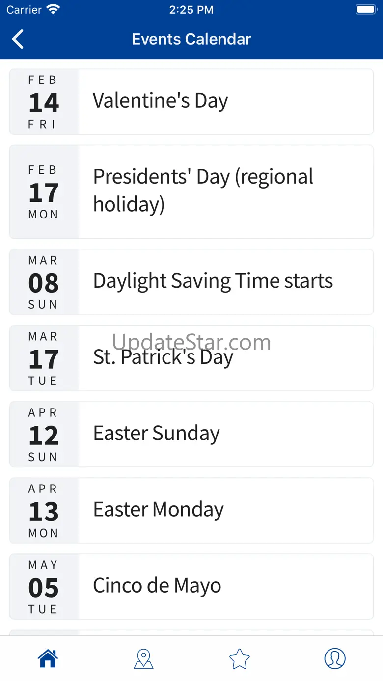Open the map location tab icon
The image size is (383, 681).
[143, 658]
